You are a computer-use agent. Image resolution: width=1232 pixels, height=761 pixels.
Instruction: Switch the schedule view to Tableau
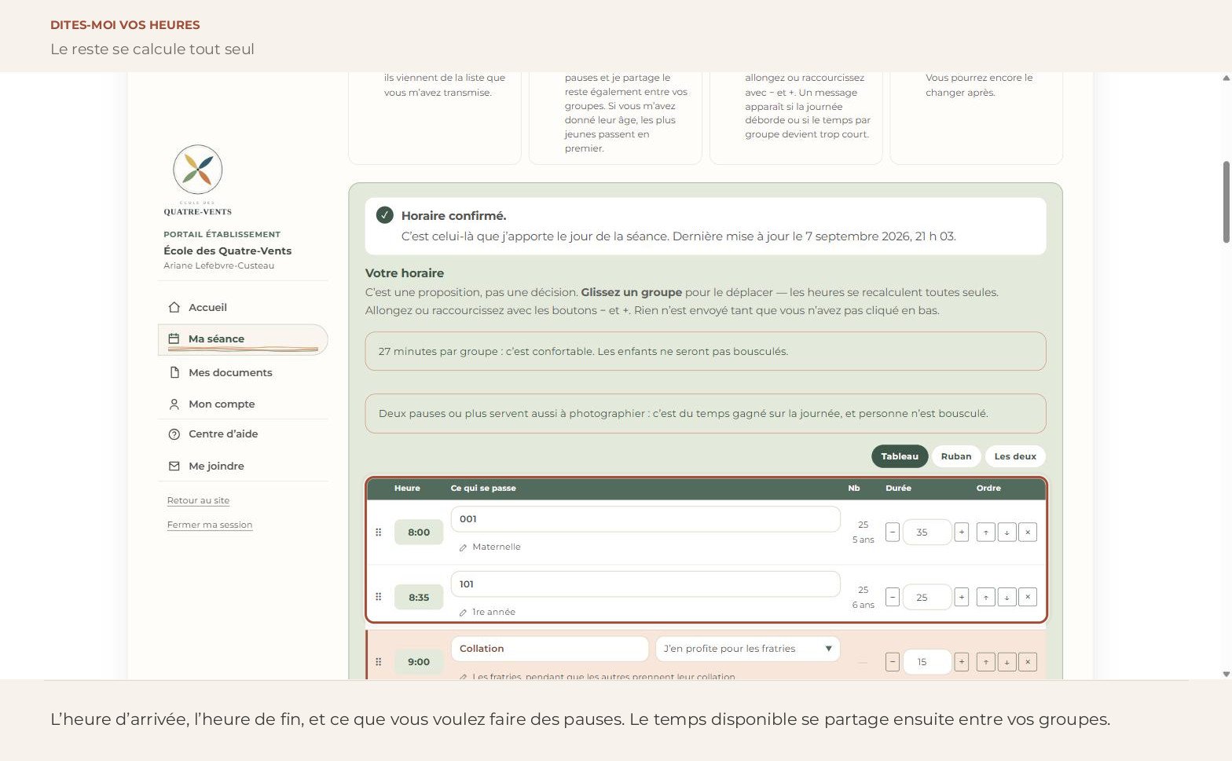(x=900, y=456)
